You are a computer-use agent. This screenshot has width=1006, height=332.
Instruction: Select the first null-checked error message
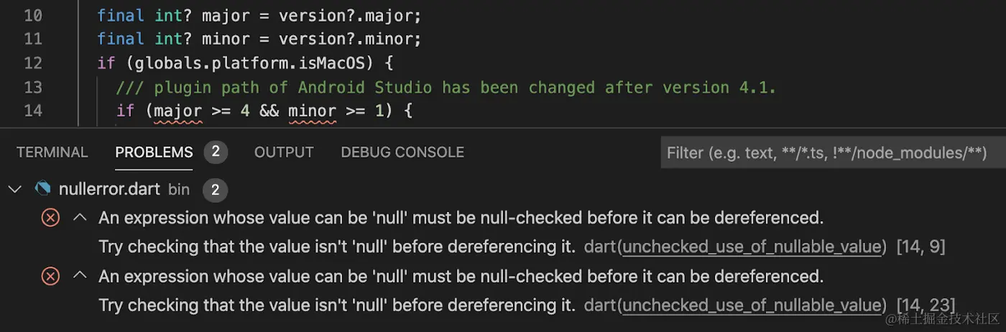460,217
